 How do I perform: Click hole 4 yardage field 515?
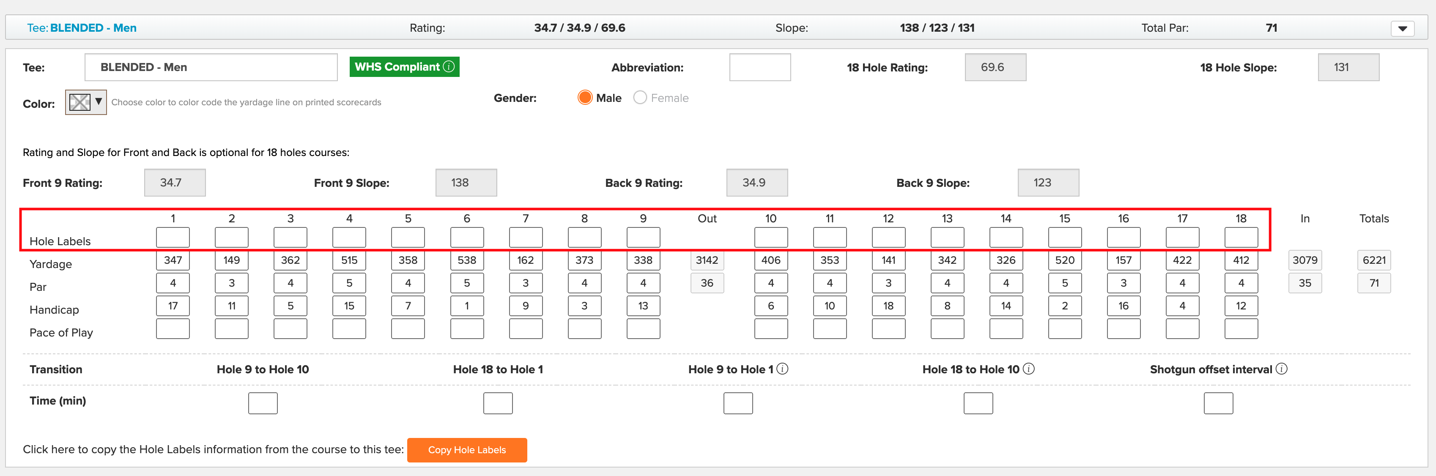coord(349,260)
